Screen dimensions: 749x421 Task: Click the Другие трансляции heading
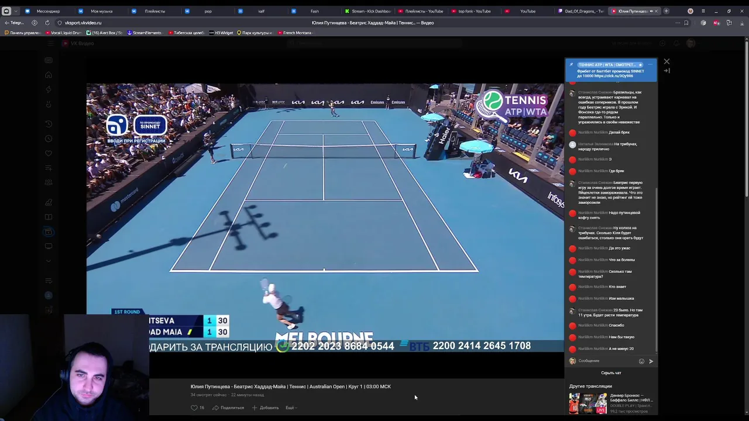coord(590,386)
